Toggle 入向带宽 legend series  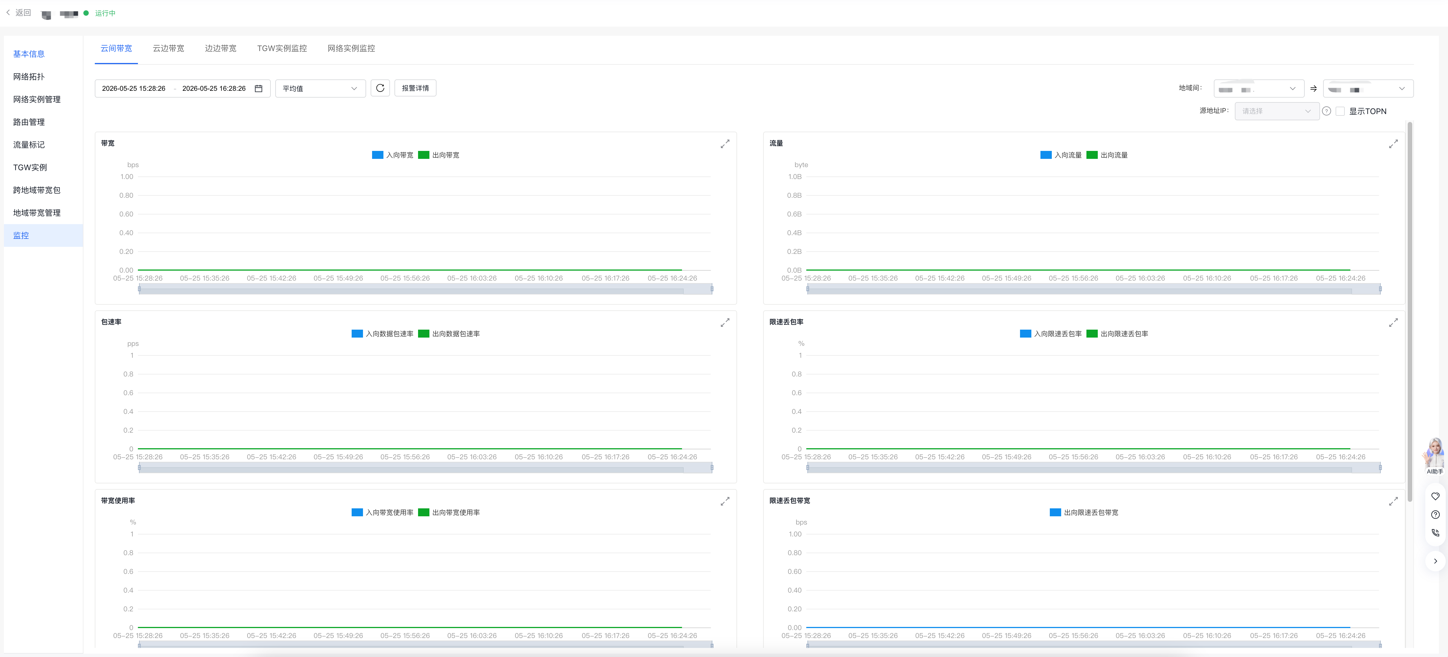392,155
